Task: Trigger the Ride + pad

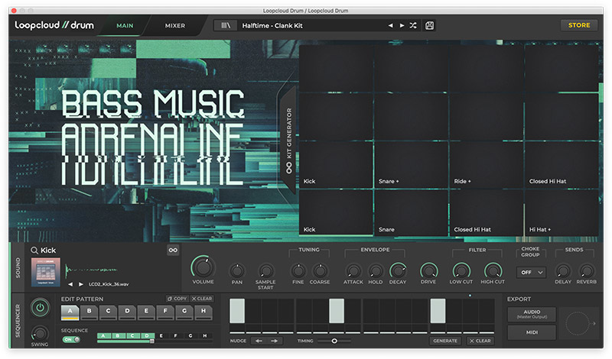Action: pos(486,164)
